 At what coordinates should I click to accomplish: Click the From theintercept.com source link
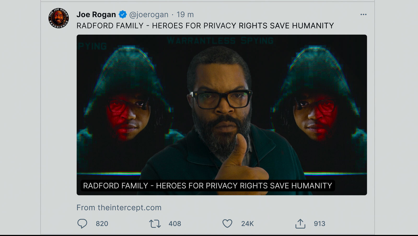[x=119, y=208]
